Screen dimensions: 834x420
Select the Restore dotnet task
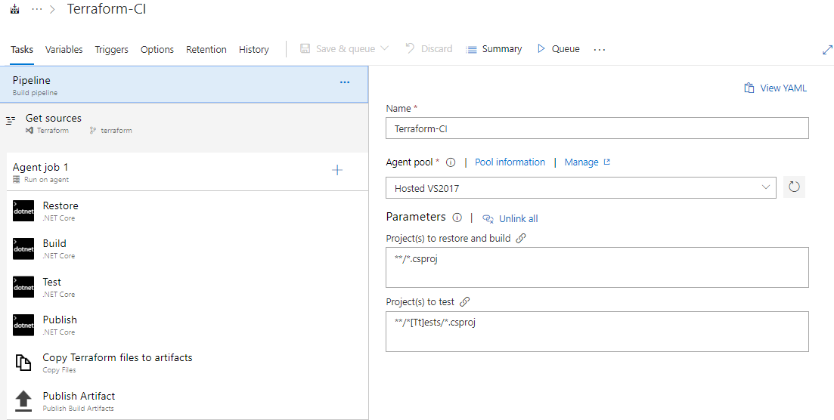coord(188,211)
